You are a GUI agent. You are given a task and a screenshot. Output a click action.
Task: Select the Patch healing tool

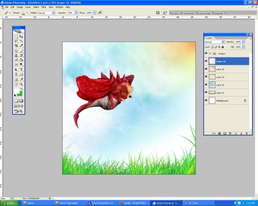tap(16, 51)
